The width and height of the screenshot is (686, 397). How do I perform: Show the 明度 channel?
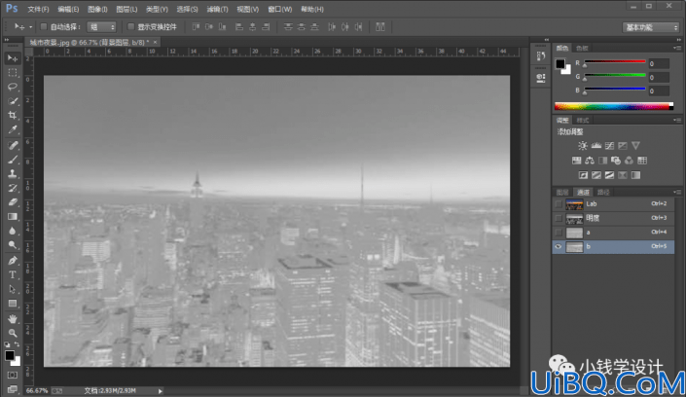point(559,218)
